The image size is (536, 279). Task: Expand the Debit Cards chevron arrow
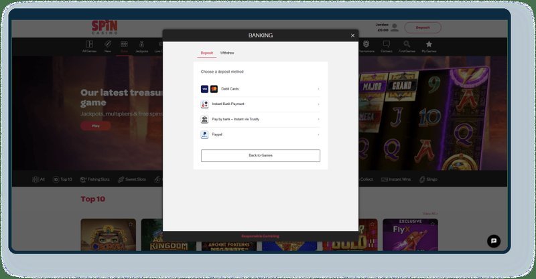(x=318, y=89)
